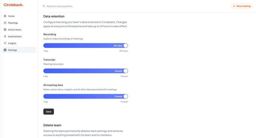
Task: Click the Circleback logo
Action: click(13, 5)
